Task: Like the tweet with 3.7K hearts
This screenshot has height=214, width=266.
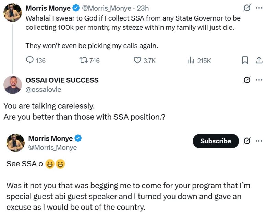Action: pos(137,61)
